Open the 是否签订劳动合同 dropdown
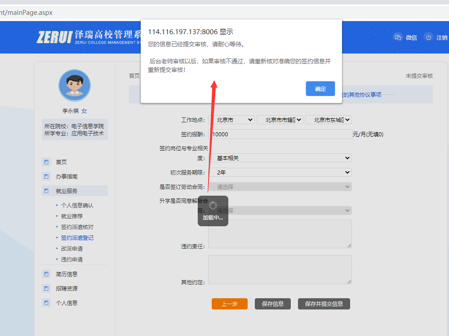Screen dimensions: 449x336 tap(280, 187)
